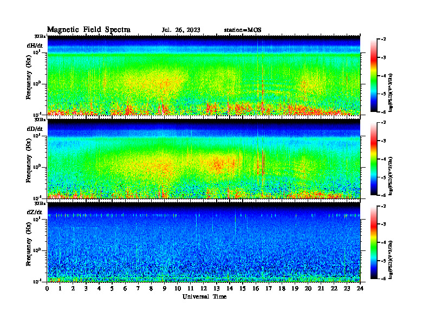Click the 10¹ frequency tick of dH/dt panel
429x331 pixels.
point(37,52)
